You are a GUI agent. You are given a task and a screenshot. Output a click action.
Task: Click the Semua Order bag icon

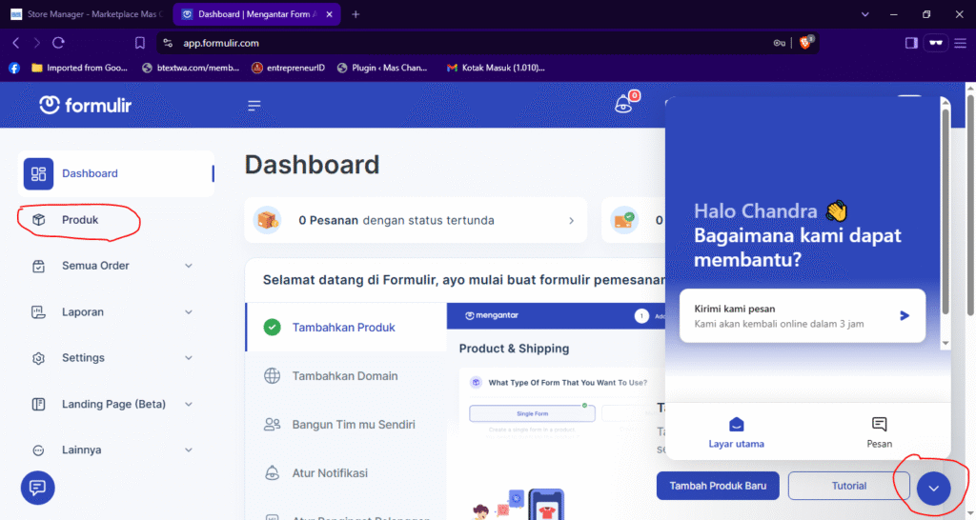point(38,267)
